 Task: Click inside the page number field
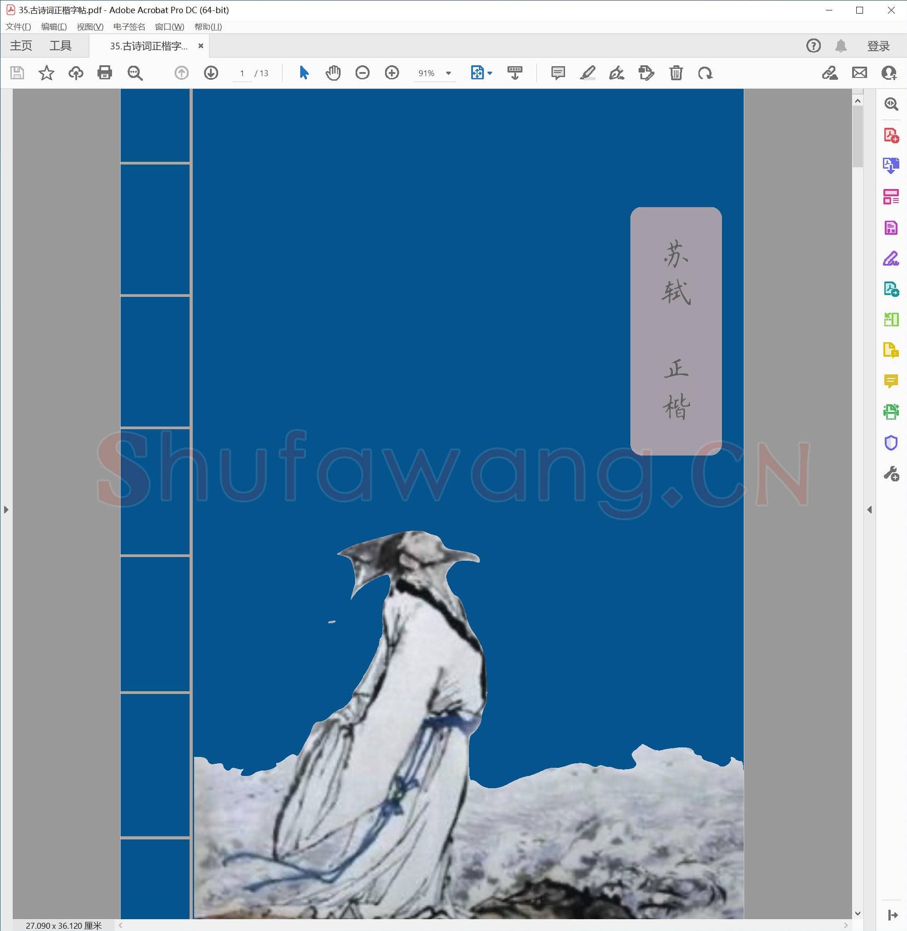coord(242,73)
